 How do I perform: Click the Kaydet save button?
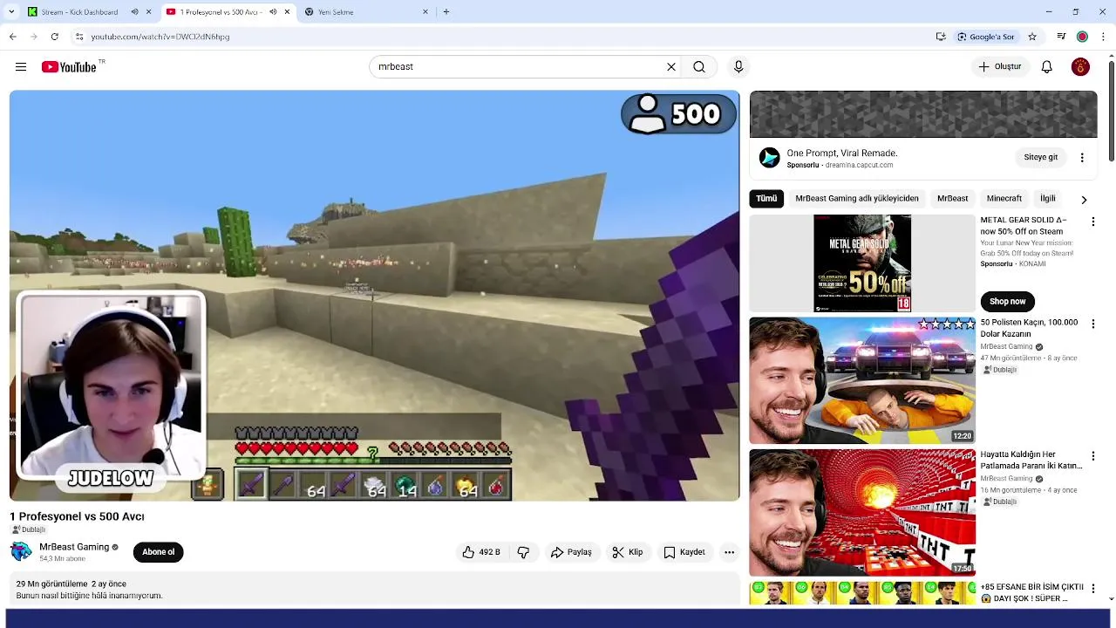[x=684, y=552]
